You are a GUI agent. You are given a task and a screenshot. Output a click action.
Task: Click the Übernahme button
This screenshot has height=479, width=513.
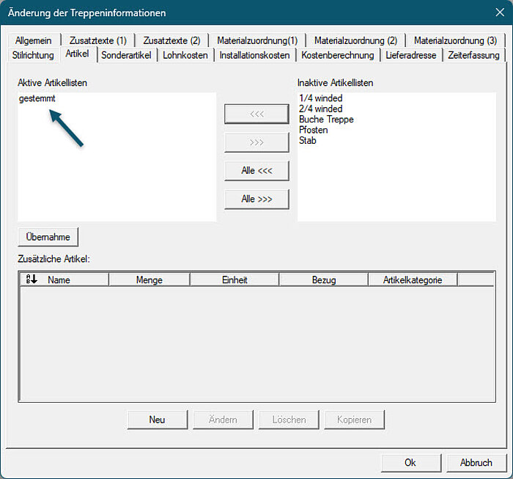tap(48, 237)
